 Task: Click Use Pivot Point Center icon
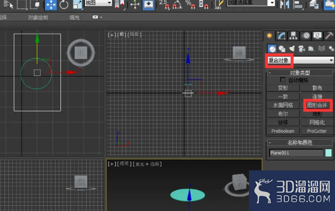coord(119,5)
